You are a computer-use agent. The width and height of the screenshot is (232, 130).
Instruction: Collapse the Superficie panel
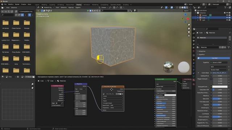pyautogui.click(x=202, y=55)
